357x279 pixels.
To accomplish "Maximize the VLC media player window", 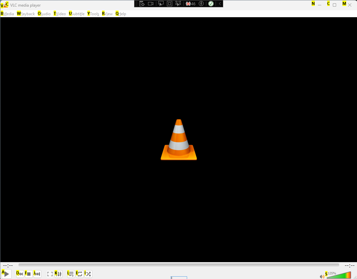I will [x=334, y=5].
